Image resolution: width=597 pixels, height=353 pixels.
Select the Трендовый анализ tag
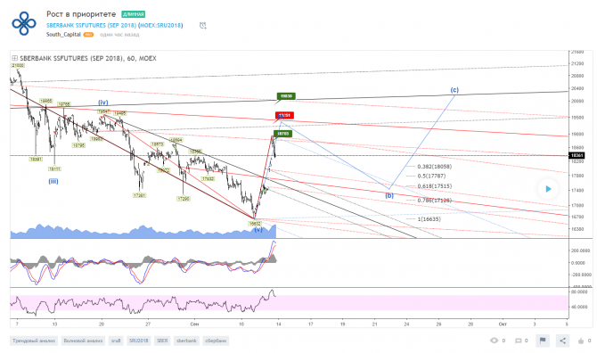(x=34, y=341)
